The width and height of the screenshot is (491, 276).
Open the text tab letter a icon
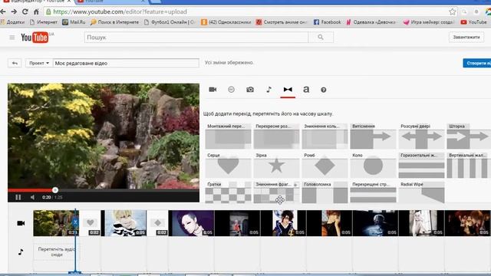click(306, 90)
